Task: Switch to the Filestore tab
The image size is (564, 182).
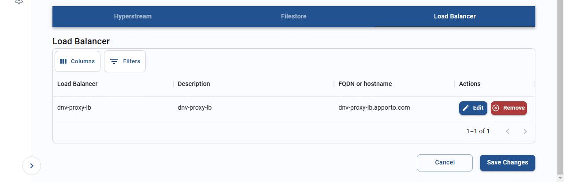Action: point(294,16)
